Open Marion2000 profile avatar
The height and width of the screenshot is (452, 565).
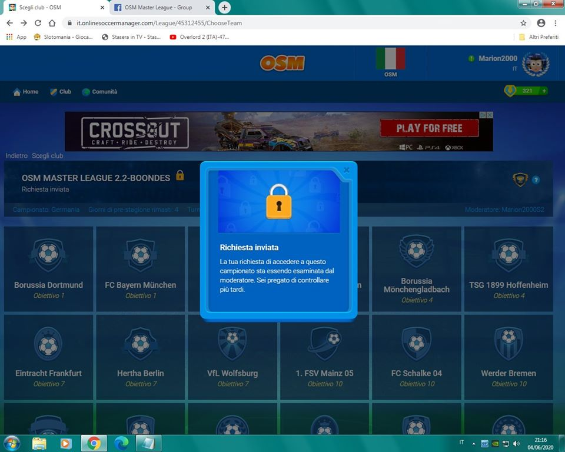(536, 64)
